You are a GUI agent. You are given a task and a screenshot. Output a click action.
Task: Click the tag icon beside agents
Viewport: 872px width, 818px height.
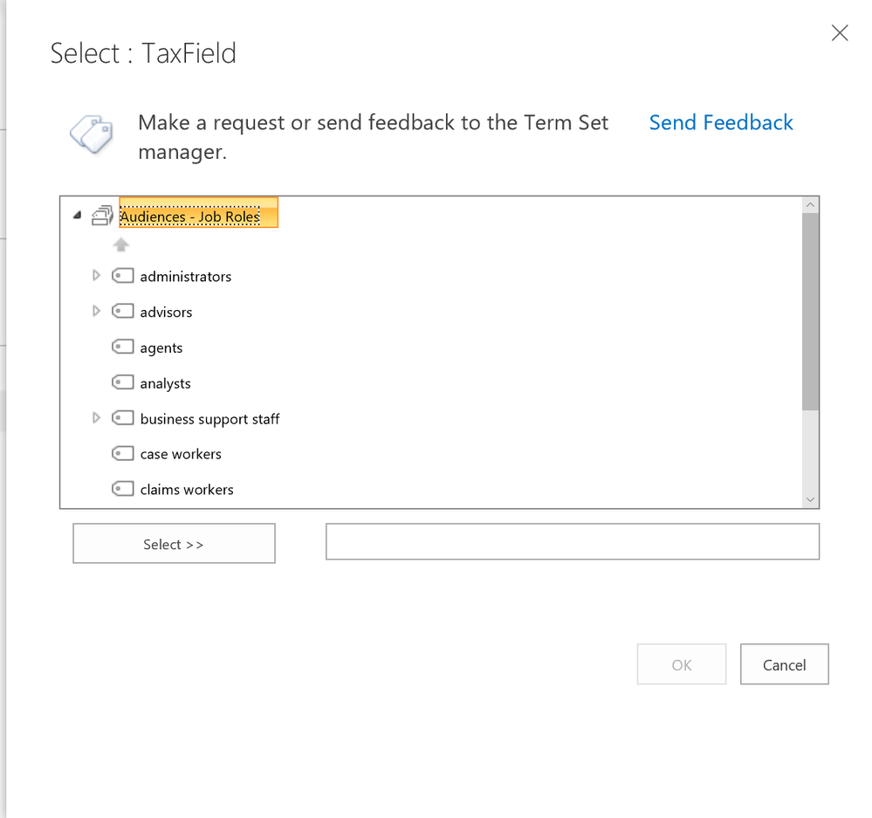pos(123,347)
